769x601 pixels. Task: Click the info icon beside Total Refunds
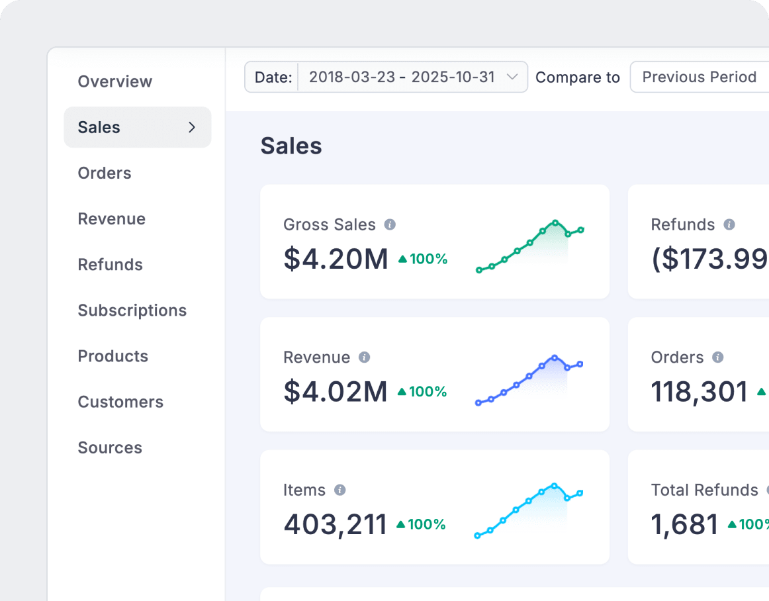click(766, 490)
